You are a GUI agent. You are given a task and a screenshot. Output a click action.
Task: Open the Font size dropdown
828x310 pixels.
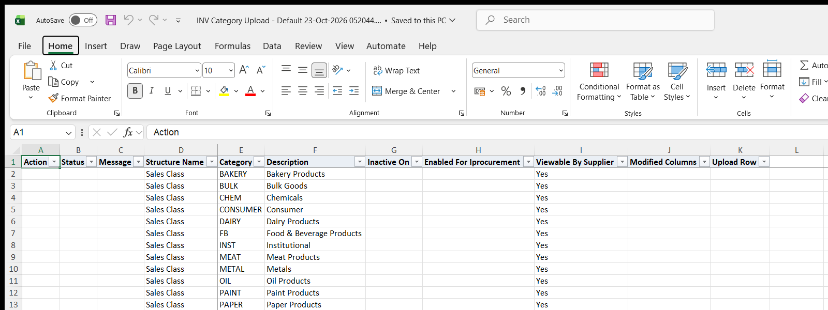[231, 70]
